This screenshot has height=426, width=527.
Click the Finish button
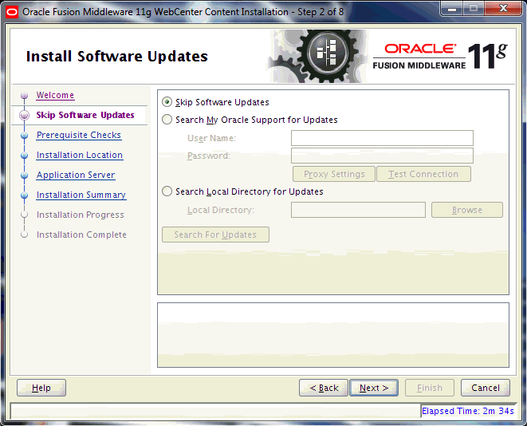coord(430,388)
